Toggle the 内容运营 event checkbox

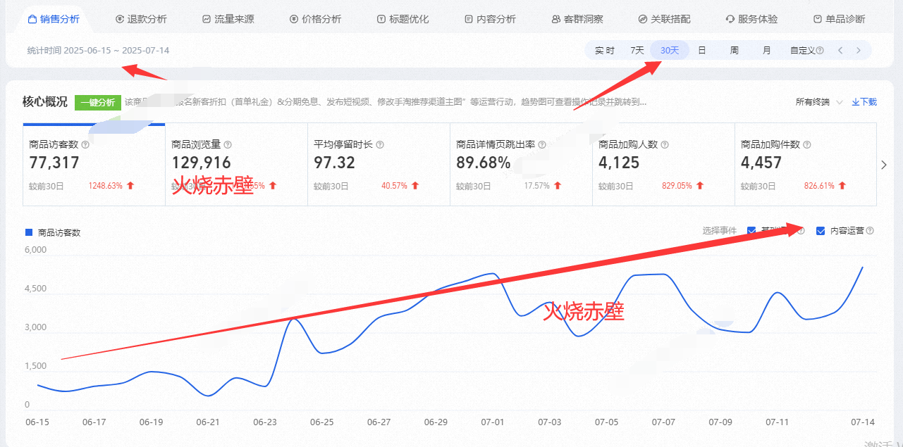pyautogui.click(x=821, y=231)
